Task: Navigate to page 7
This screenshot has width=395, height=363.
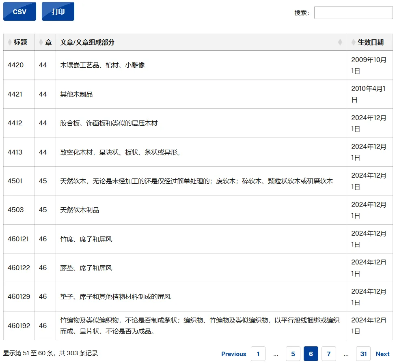Action: 329,354
